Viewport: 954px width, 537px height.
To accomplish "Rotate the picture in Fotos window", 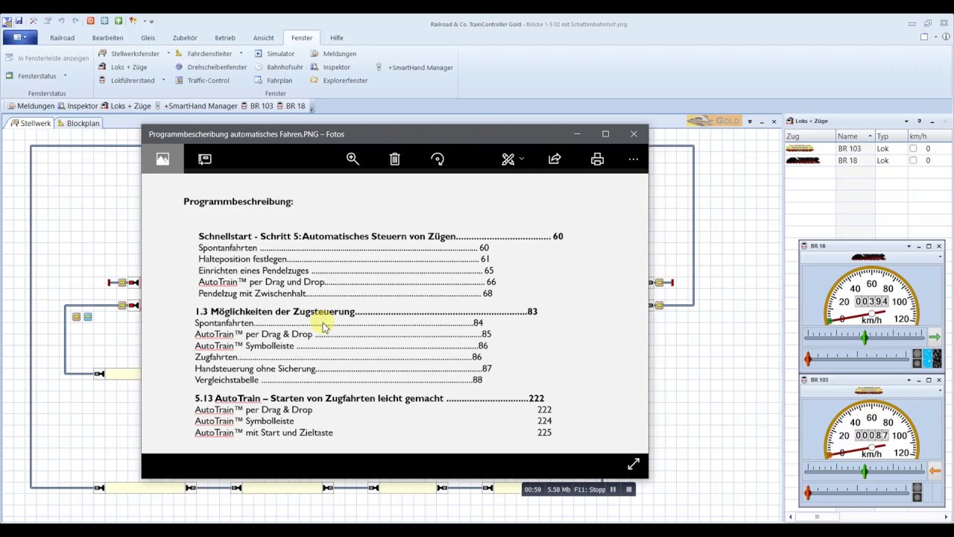I will click(x=437, y=159).
